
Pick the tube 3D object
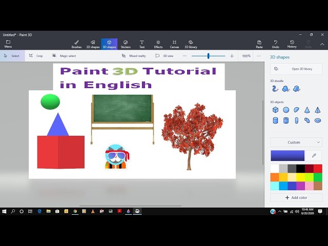click(x=286, y=120)
